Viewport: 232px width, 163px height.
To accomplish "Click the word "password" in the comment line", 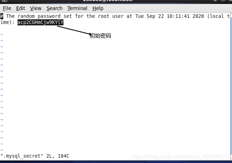I will coord(49,16).
